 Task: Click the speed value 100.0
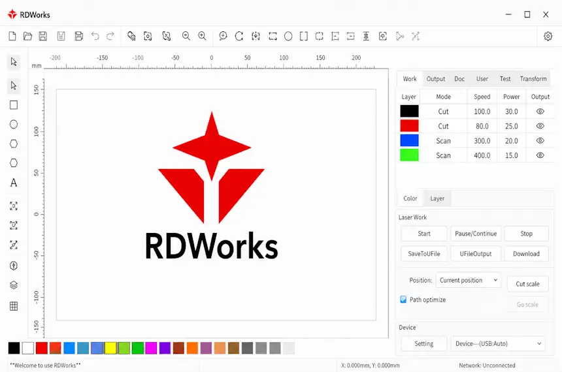(482, 112)
